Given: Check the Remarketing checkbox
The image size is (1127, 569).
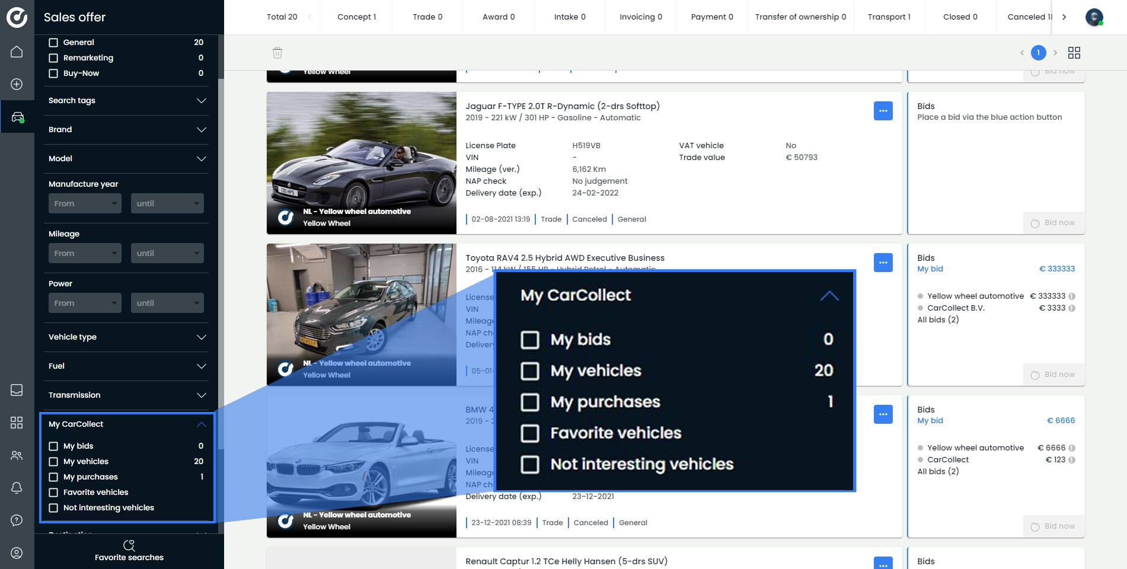Looking at the screenshot, I should point(53,58).
